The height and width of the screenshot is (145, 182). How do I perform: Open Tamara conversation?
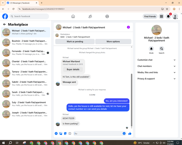[x=25, y=73]
